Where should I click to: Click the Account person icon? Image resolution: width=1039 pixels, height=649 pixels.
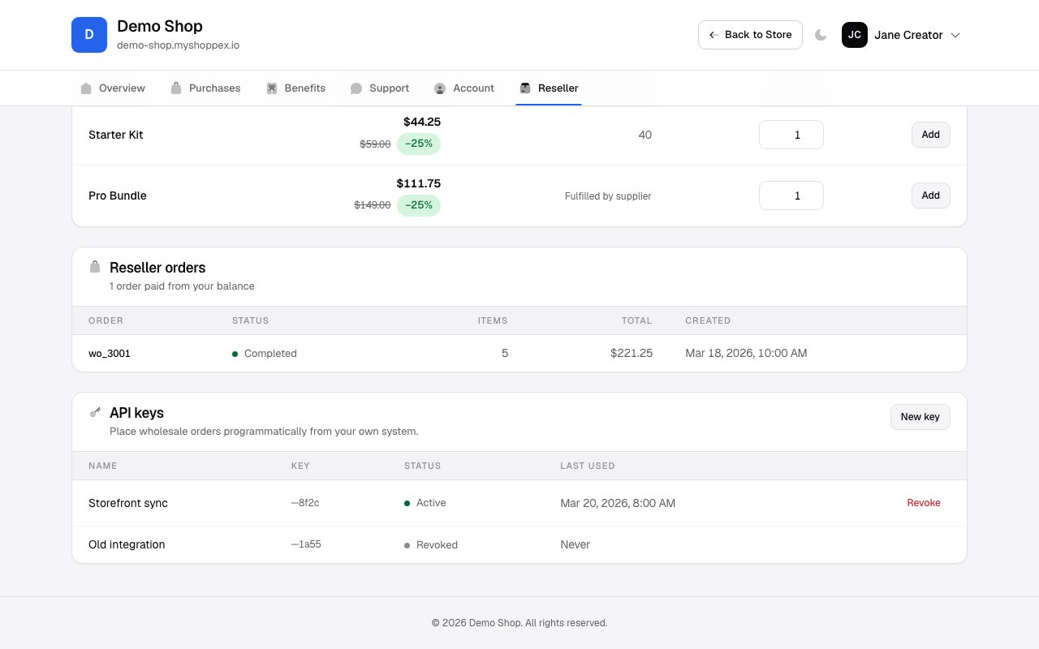coord(440,88)
